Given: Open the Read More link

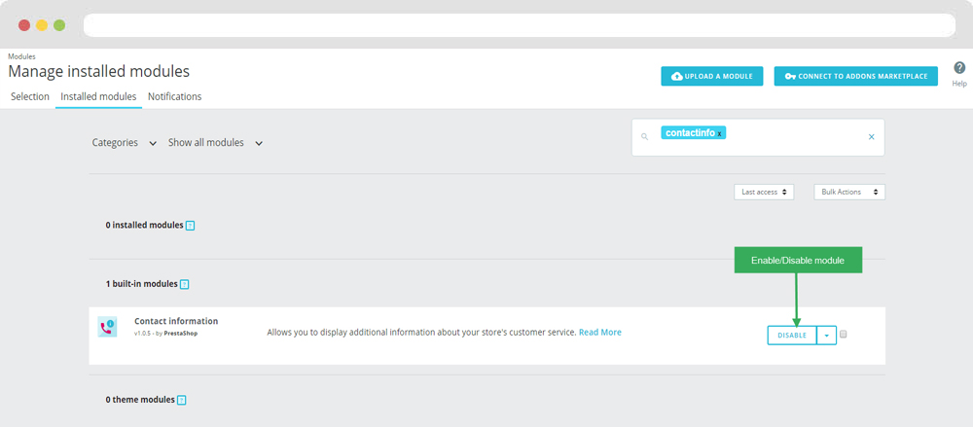Looking at the screenshot, I should tap(599, 333).
